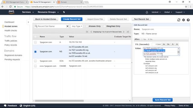Open the notifications bell icon
Viewport: 193px width, 108px height.
click(x=147, y=12)
